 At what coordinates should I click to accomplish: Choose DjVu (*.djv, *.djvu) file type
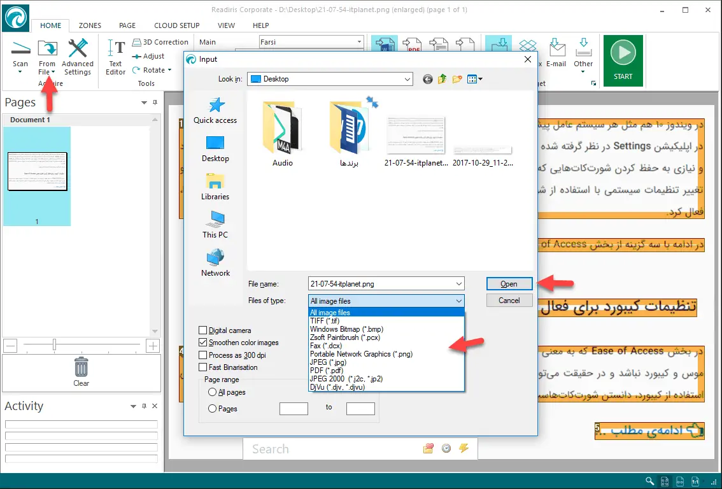(x=386, y=387)
